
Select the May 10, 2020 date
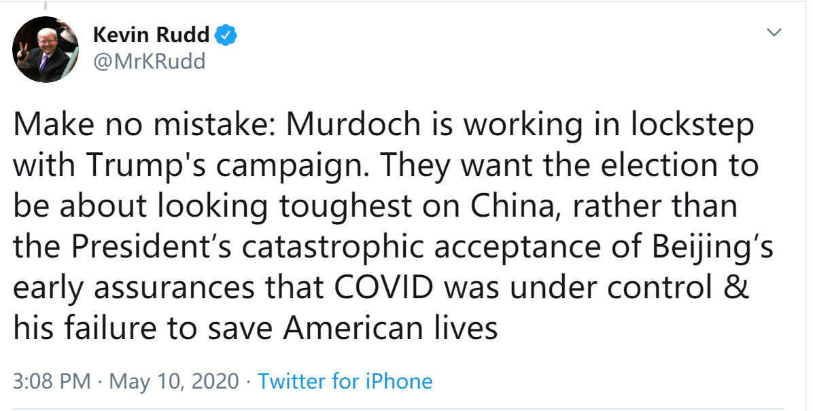click(173, 381)
